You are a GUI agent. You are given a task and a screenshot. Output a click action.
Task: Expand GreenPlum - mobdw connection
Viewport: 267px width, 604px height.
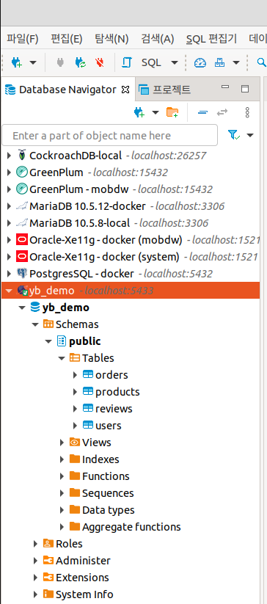click(x=10, y=189)
